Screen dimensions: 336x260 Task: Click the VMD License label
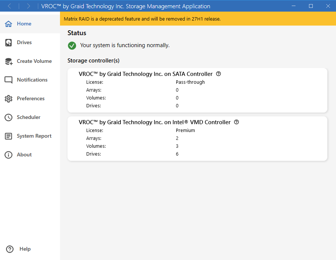[94, 131]
